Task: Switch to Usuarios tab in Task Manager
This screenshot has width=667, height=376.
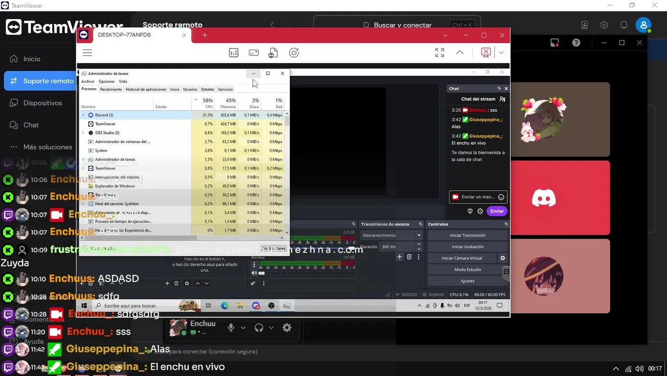Action: 190,89
